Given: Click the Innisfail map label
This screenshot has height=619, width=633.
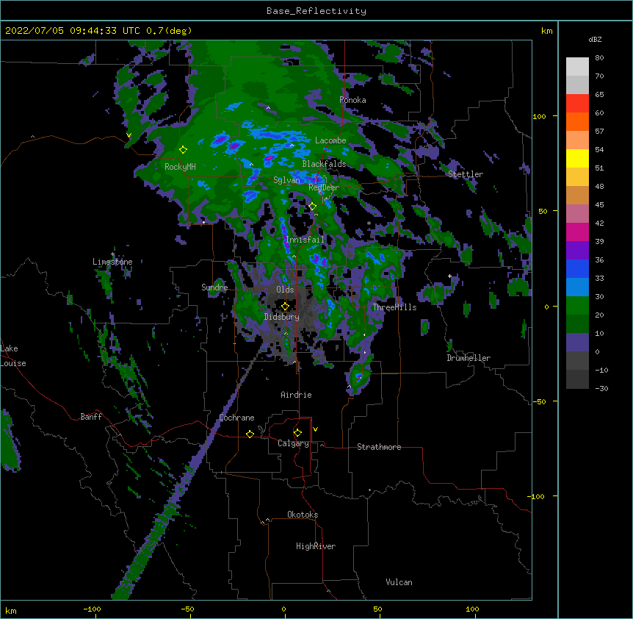Looking at the screenshot, I should point(305,240).
